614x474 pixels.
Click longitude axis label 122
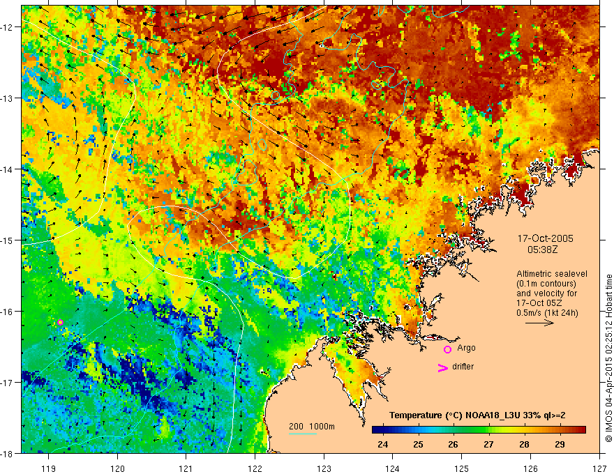click(x=255, y=468)
